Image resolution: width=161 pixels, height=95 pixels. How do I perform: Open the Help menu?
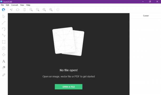pyautogui.click(x=28, y=5)
